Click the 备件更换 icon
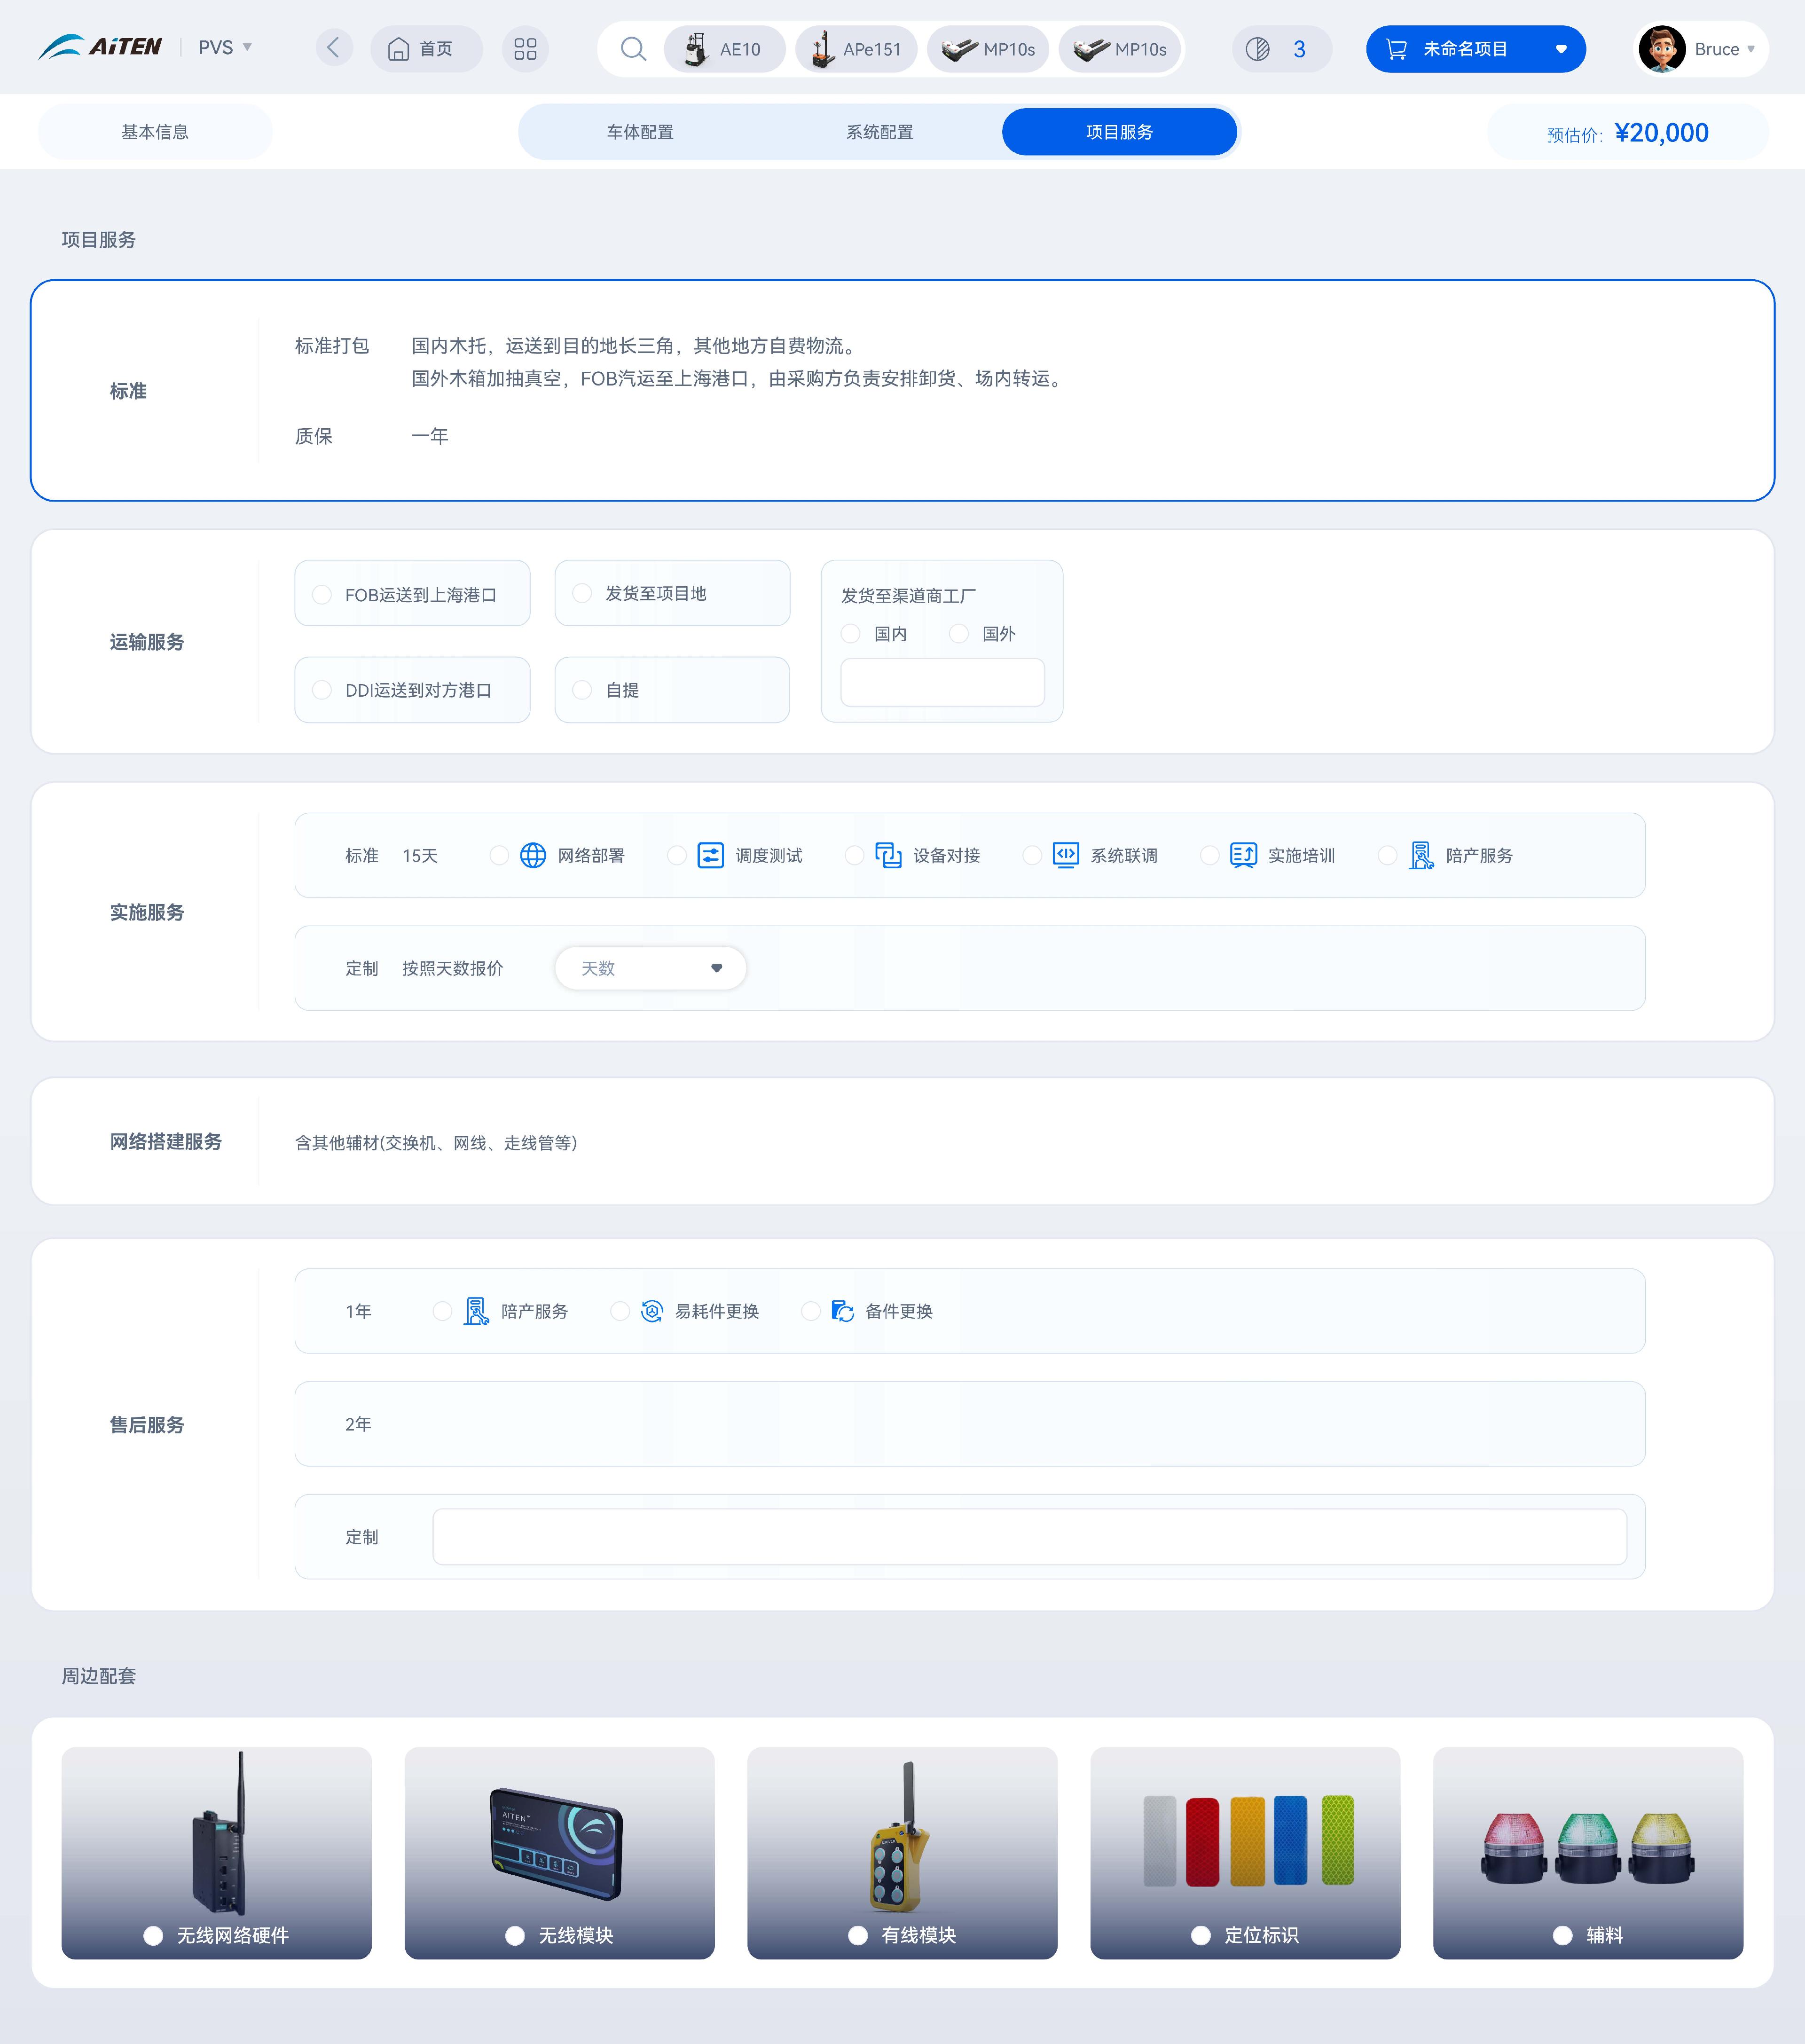This screenshot has width=1805, height=2044. 843,1311
